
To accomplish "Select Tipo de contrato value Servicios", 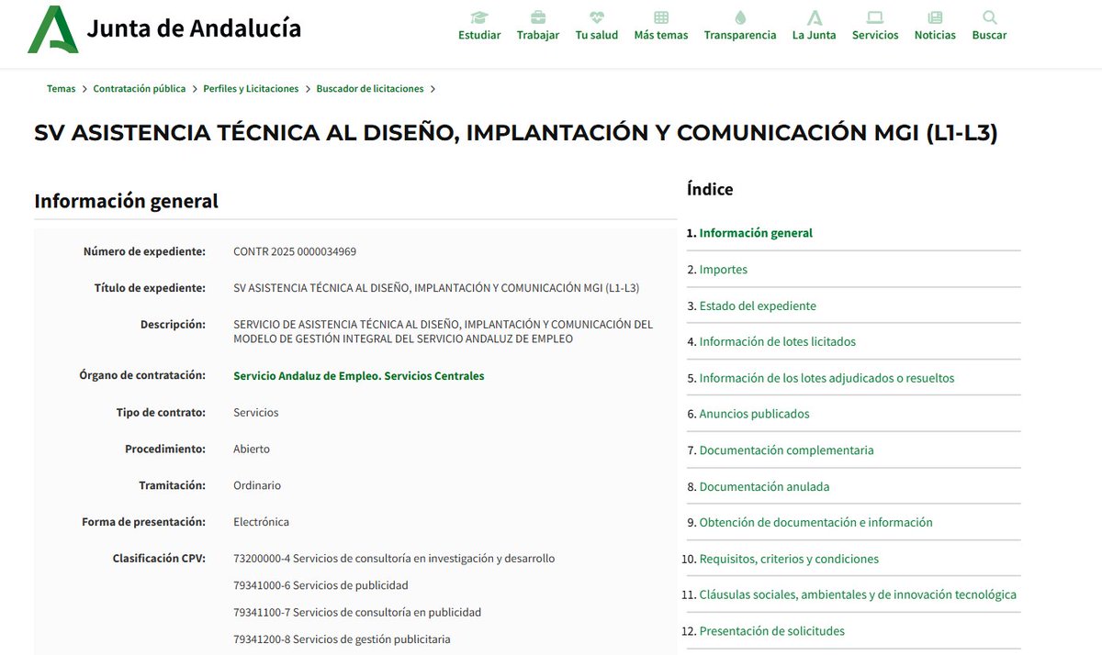I will (x=256, y=413).
